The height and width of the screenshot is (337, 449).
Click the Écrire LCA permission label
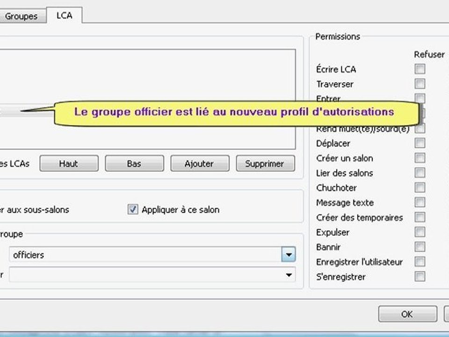point(336,69)
